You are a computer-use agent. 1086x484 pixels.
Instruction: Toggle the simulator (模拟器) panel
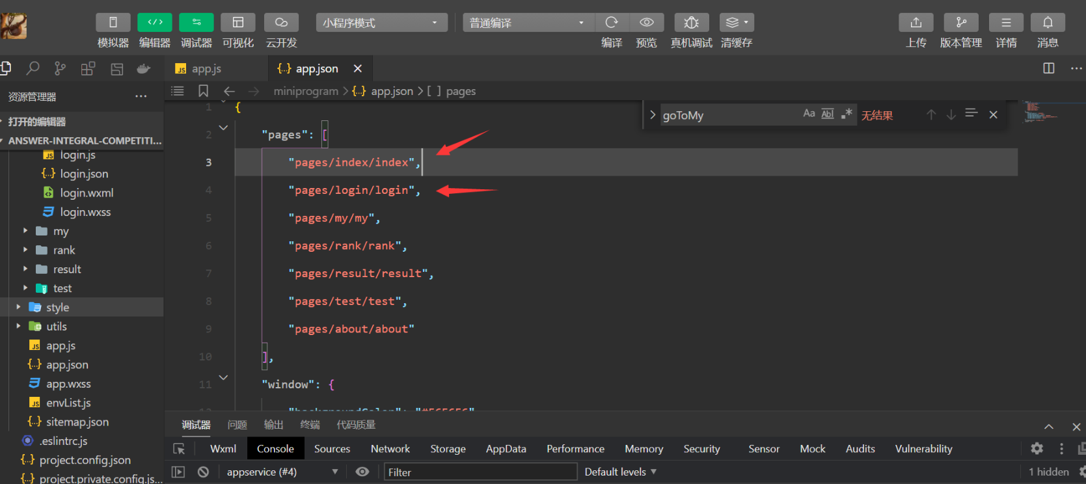113,23
